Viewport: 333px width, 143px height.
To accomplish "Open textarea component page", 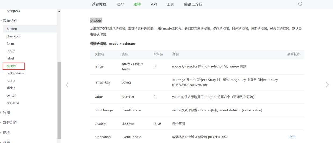I will pyautogui.click(x=13, y=103).
